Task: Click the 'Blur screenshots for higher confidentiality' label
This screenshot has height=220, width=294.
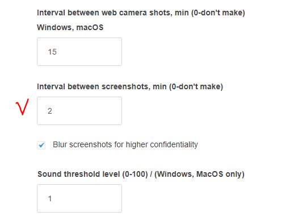Action: pos(125,145)
